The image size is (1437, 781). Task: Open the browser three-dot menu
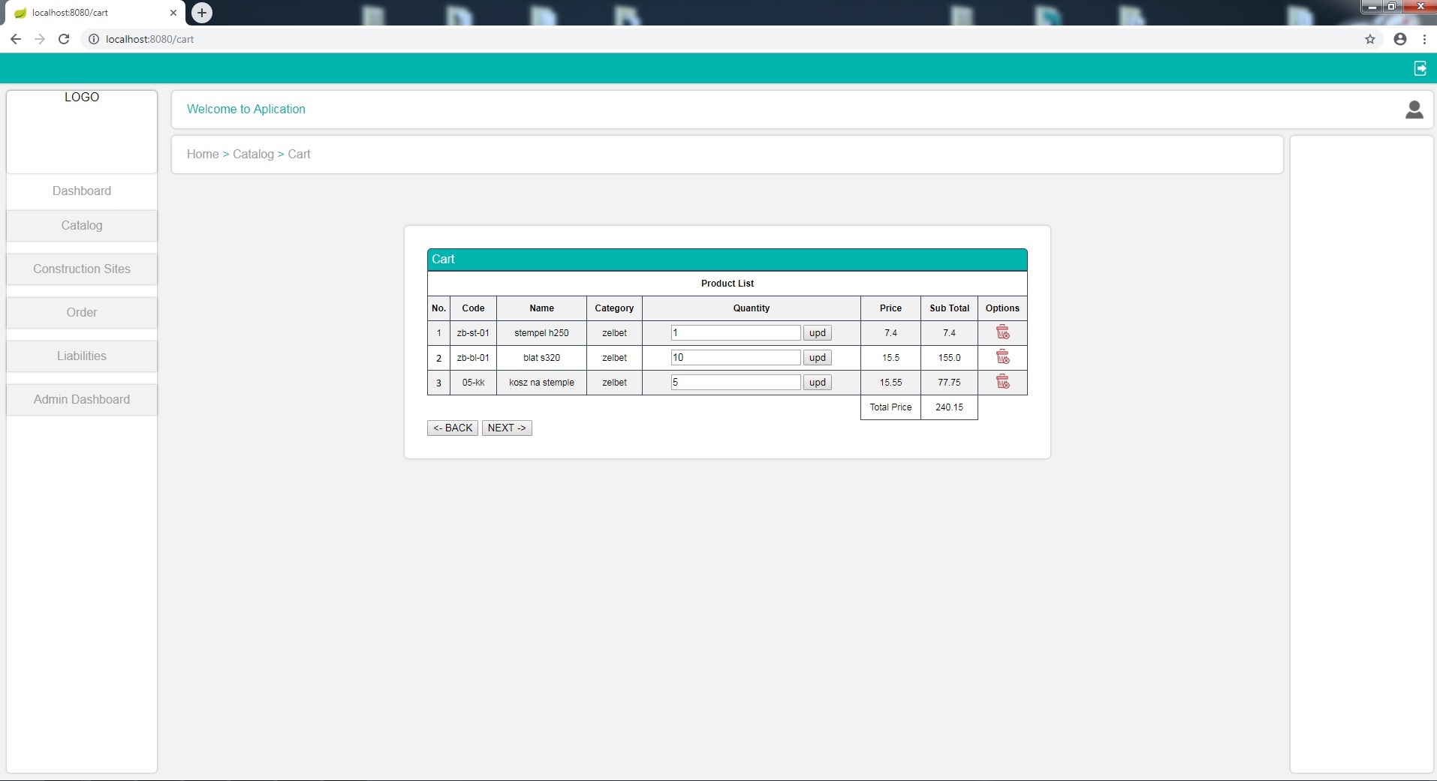tap(1424, 39)
